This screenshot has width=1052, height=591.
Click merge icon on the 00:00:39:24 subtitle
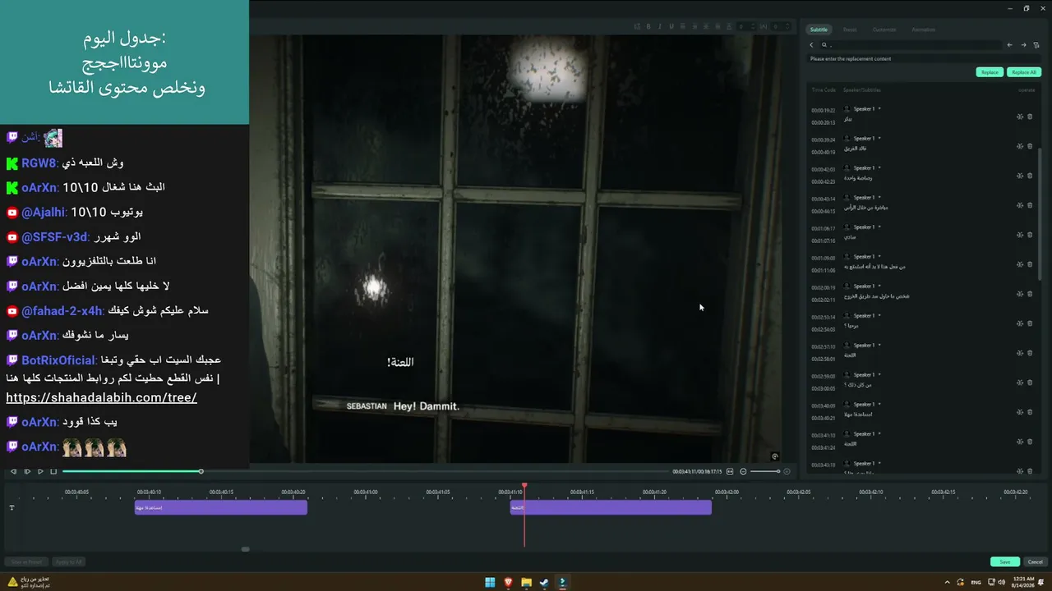tap(1020, 146)
